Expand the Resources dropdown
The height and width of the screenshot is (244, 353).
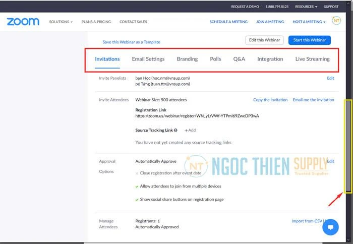pos(306,7)
